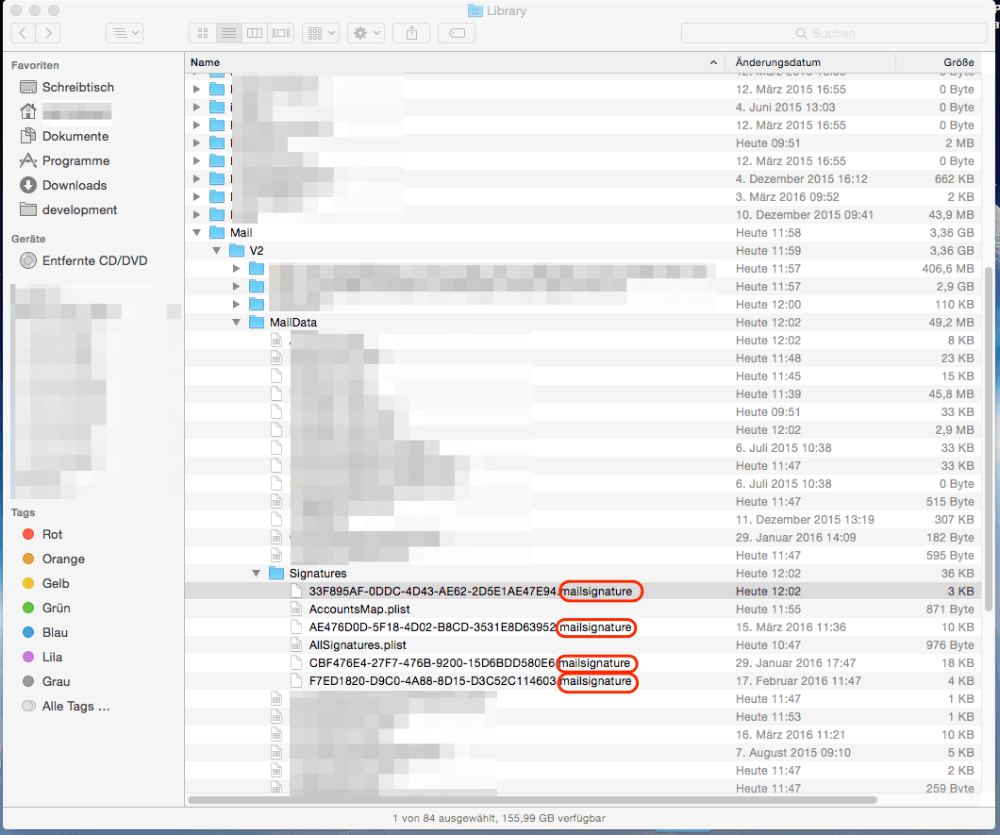Open Downloads in the sidebar
The image size is (1000, 835).
click(74, 185)
